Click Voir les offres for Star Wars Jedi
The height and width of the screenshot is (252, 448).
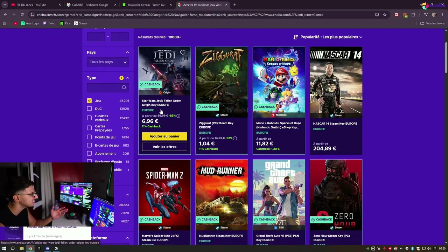(x=164, y=147)
